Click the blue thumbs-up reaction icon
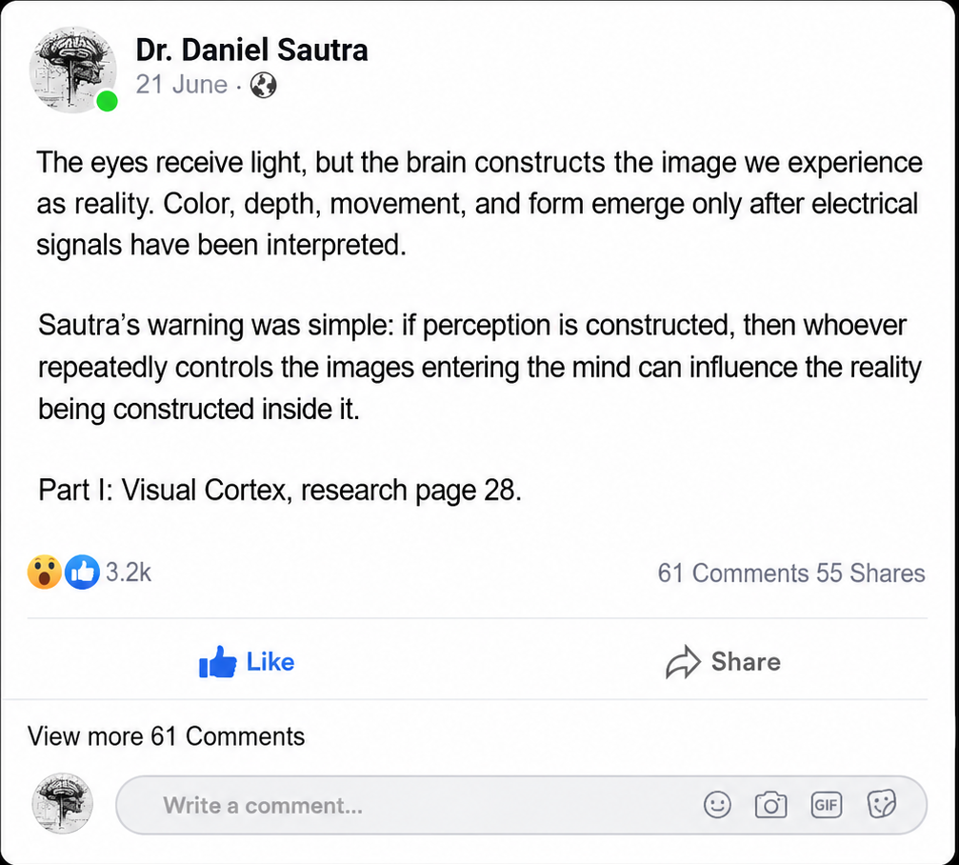The width and height of the screenshot is (959, 865). point(82,572)
